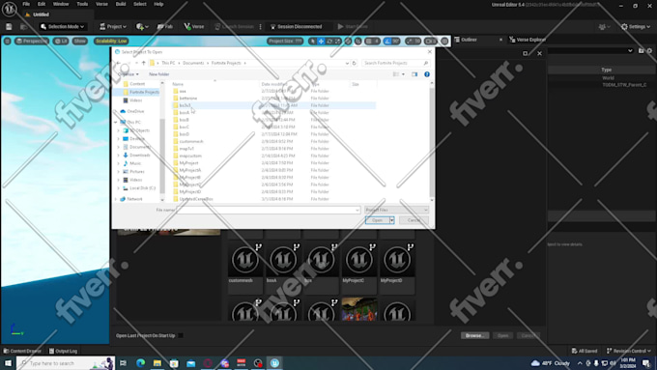657x370 pixels.
Task: Open the Help menu
Action: tap(158, 4)
